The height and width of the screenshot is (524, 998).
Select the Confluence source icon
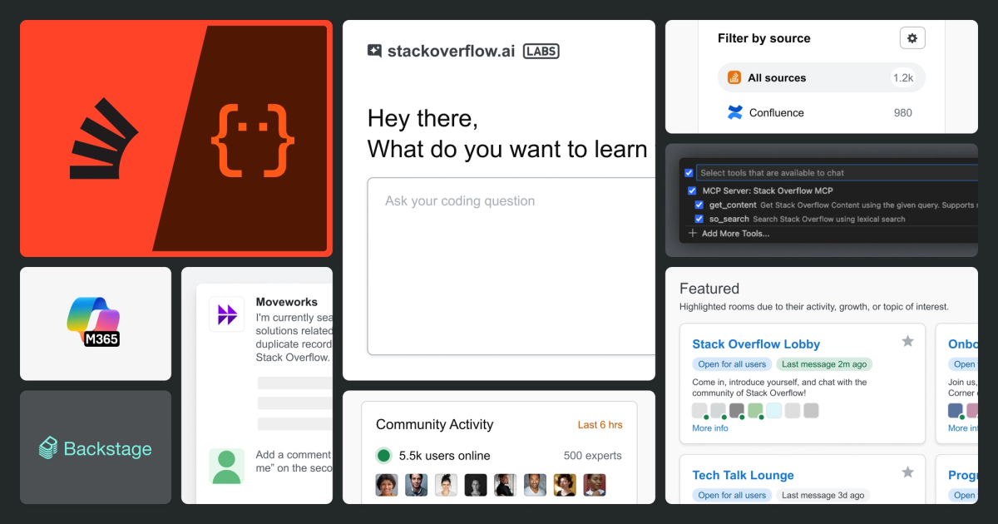coord(735,112)
